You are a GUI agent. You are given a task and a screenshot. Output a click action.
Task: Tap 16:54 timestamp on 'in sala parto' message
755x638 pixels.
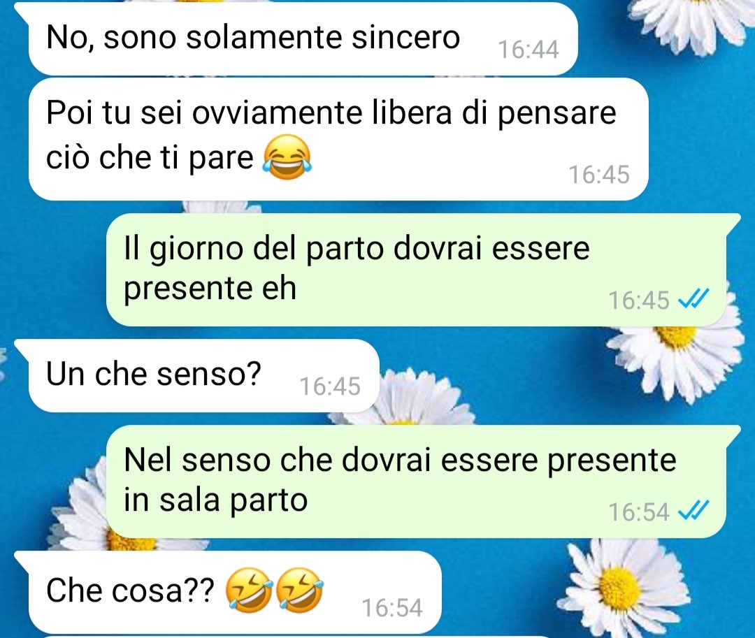tap(639, 512)
